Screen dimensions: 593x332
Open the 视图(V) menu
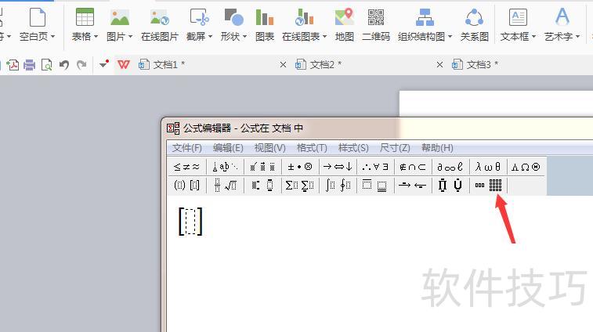pos(269,148)
